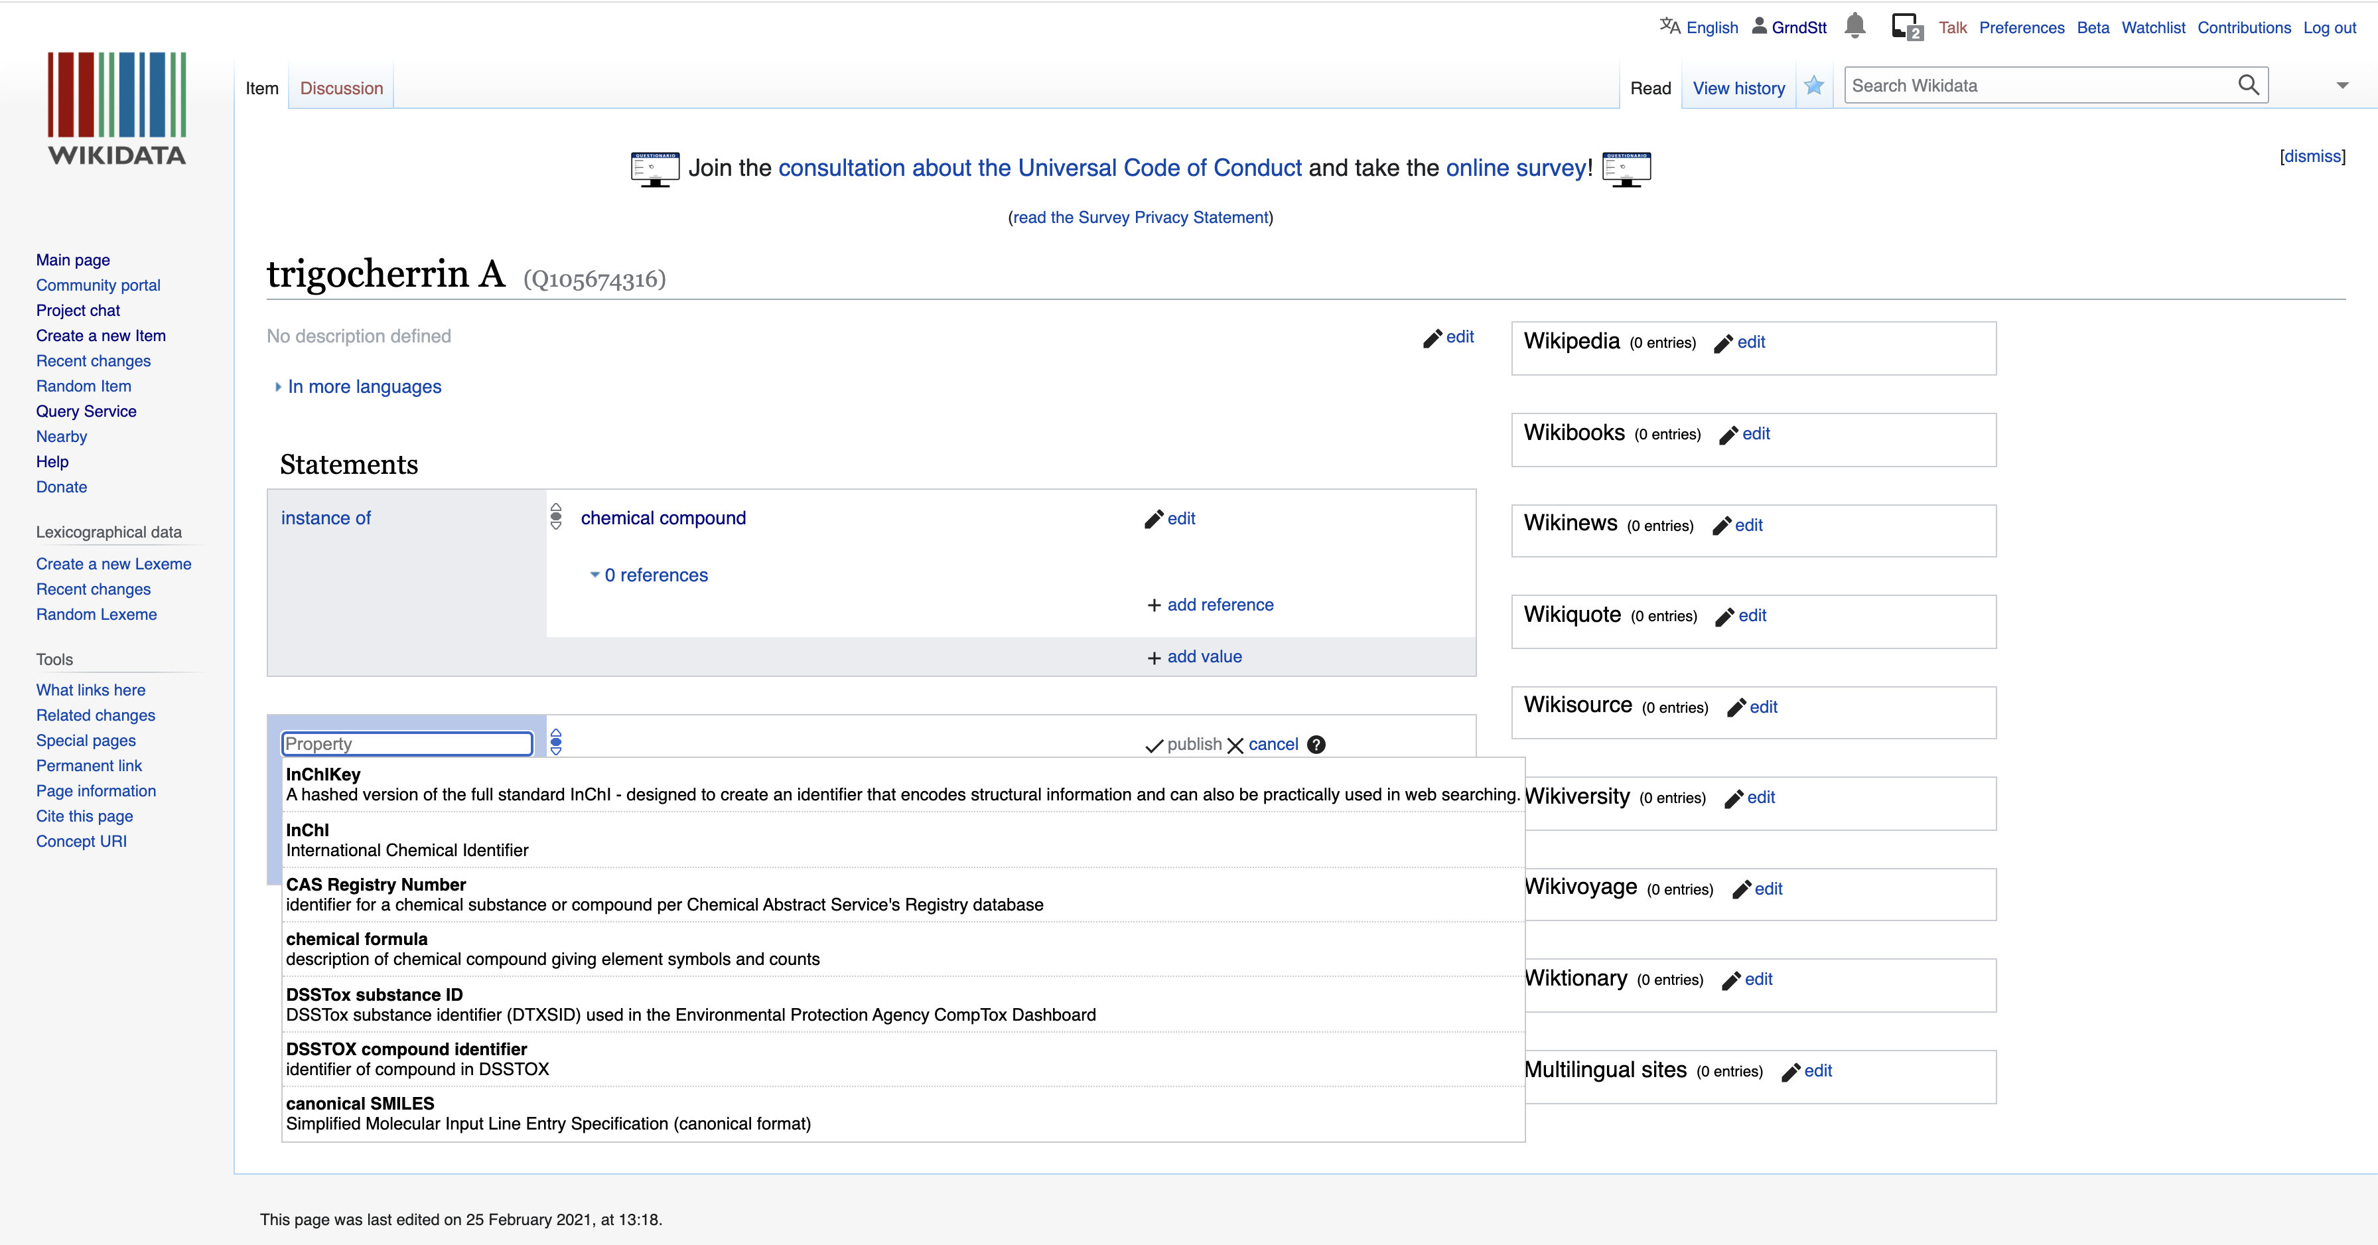The image size is (2378, 1245).
Task: Open the Read tab
Action: point(1651,89)
